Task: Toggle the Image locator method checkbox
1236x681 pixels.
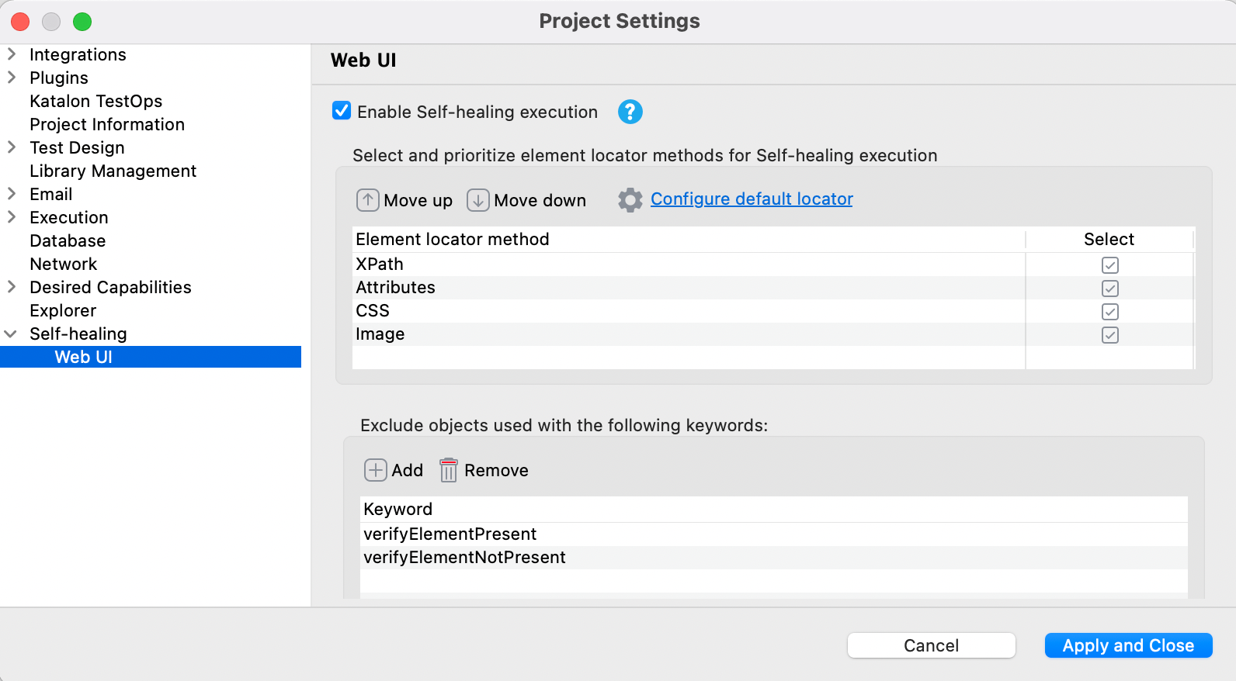Action: click(1110, 335)
